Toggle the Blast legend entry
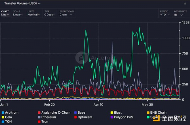The width and height of the screenshot is (190, 125). point(116,113)
